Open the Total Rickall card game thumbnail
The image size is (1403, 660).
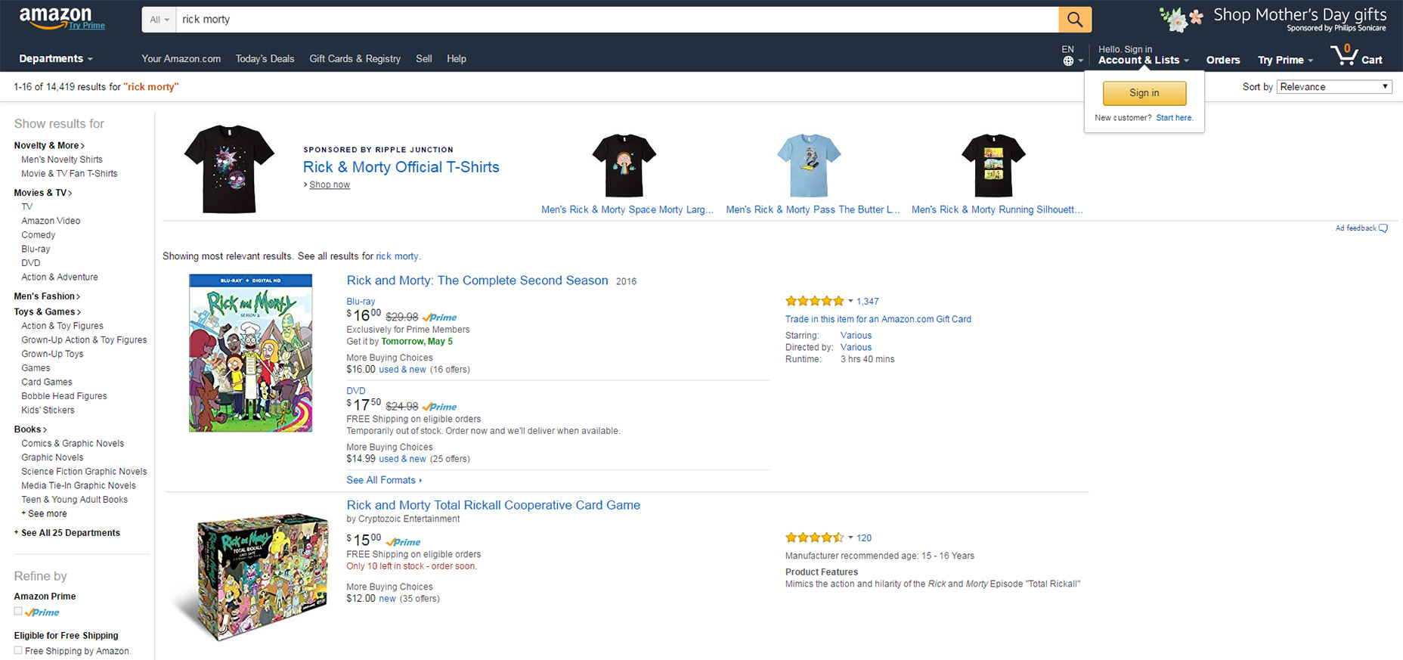250,577
